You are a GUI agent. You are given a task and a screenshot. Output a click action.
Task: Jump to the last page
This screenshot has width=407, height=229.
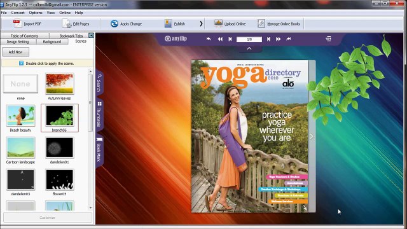[288, 39]
